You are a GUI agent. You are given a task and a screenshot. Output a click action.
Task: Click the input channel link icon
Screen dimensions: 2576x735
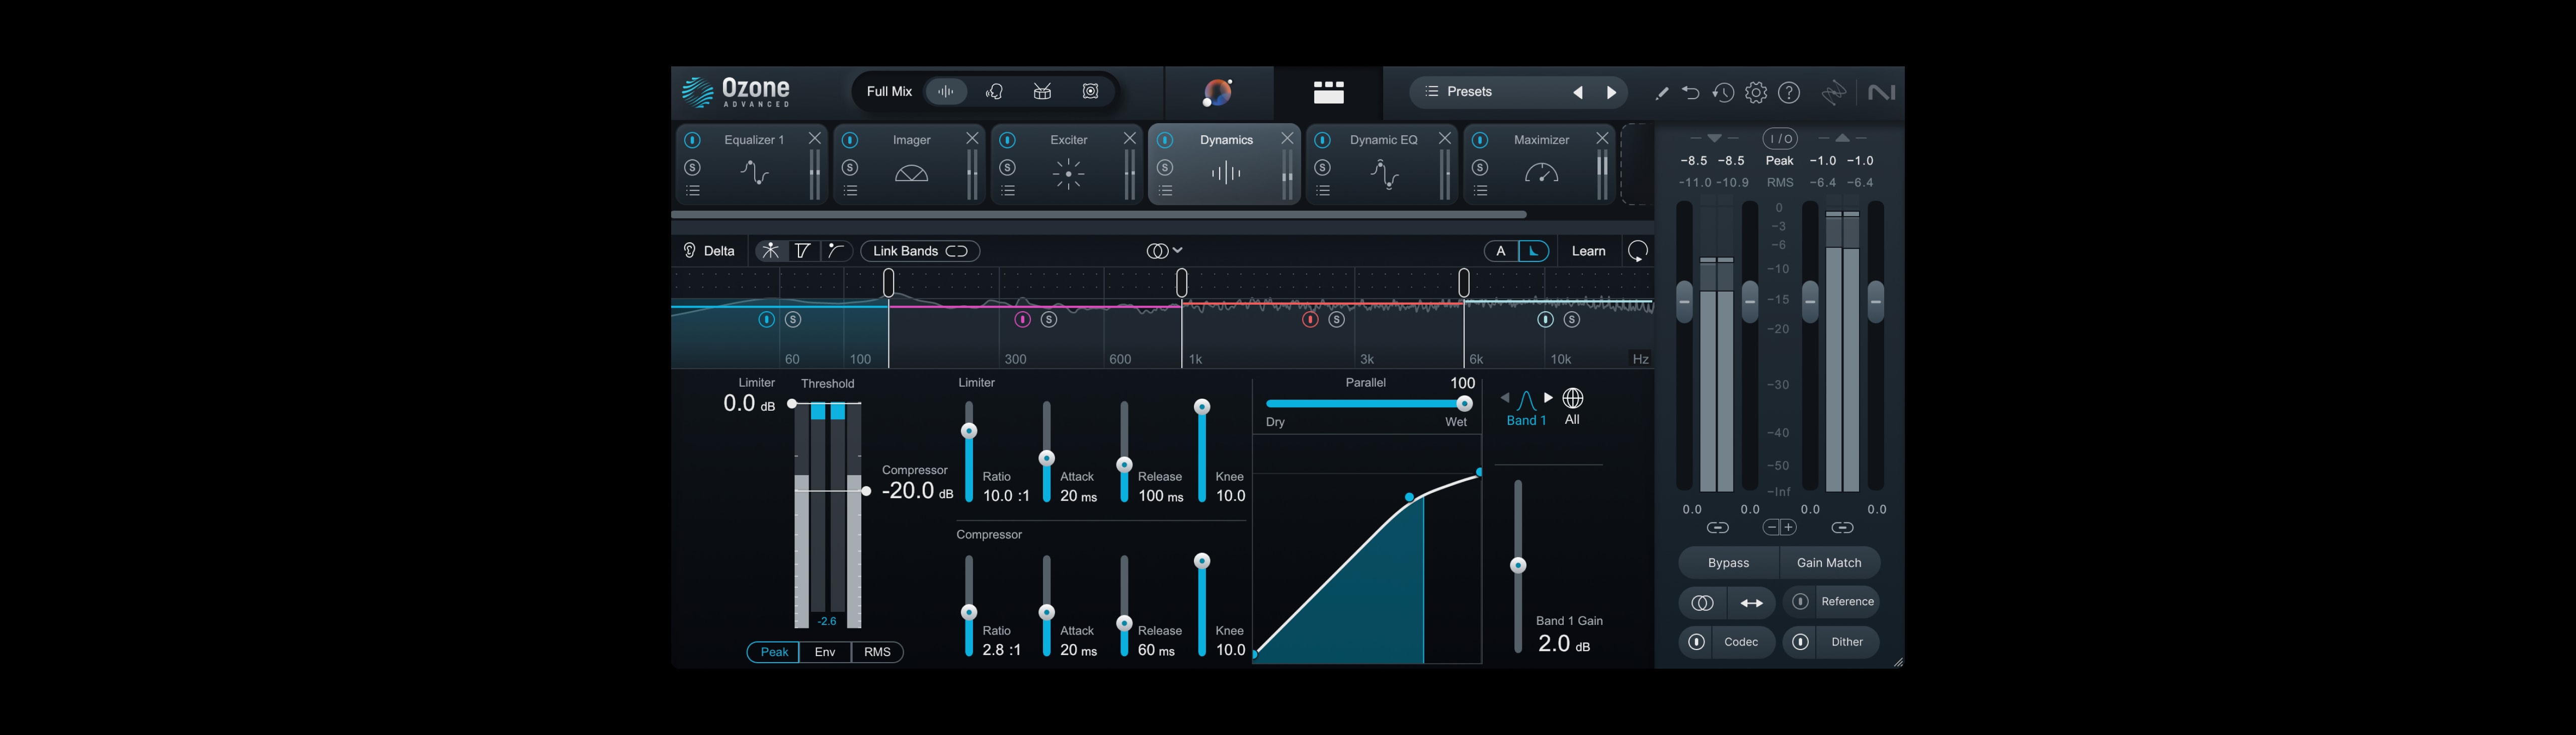click(1717, 527)
